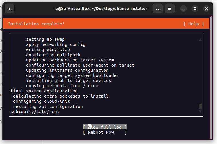Click the log pane scroll-up arrow

click(200, 40)
